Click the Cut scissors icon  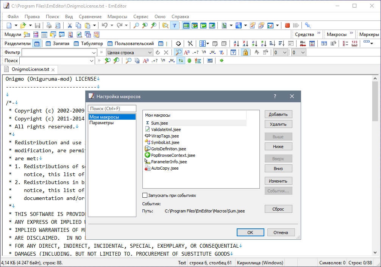point(70,25)
